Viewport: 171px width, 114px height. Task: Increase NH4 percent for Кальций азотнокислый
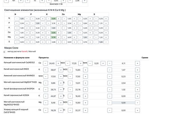(103, 63)
